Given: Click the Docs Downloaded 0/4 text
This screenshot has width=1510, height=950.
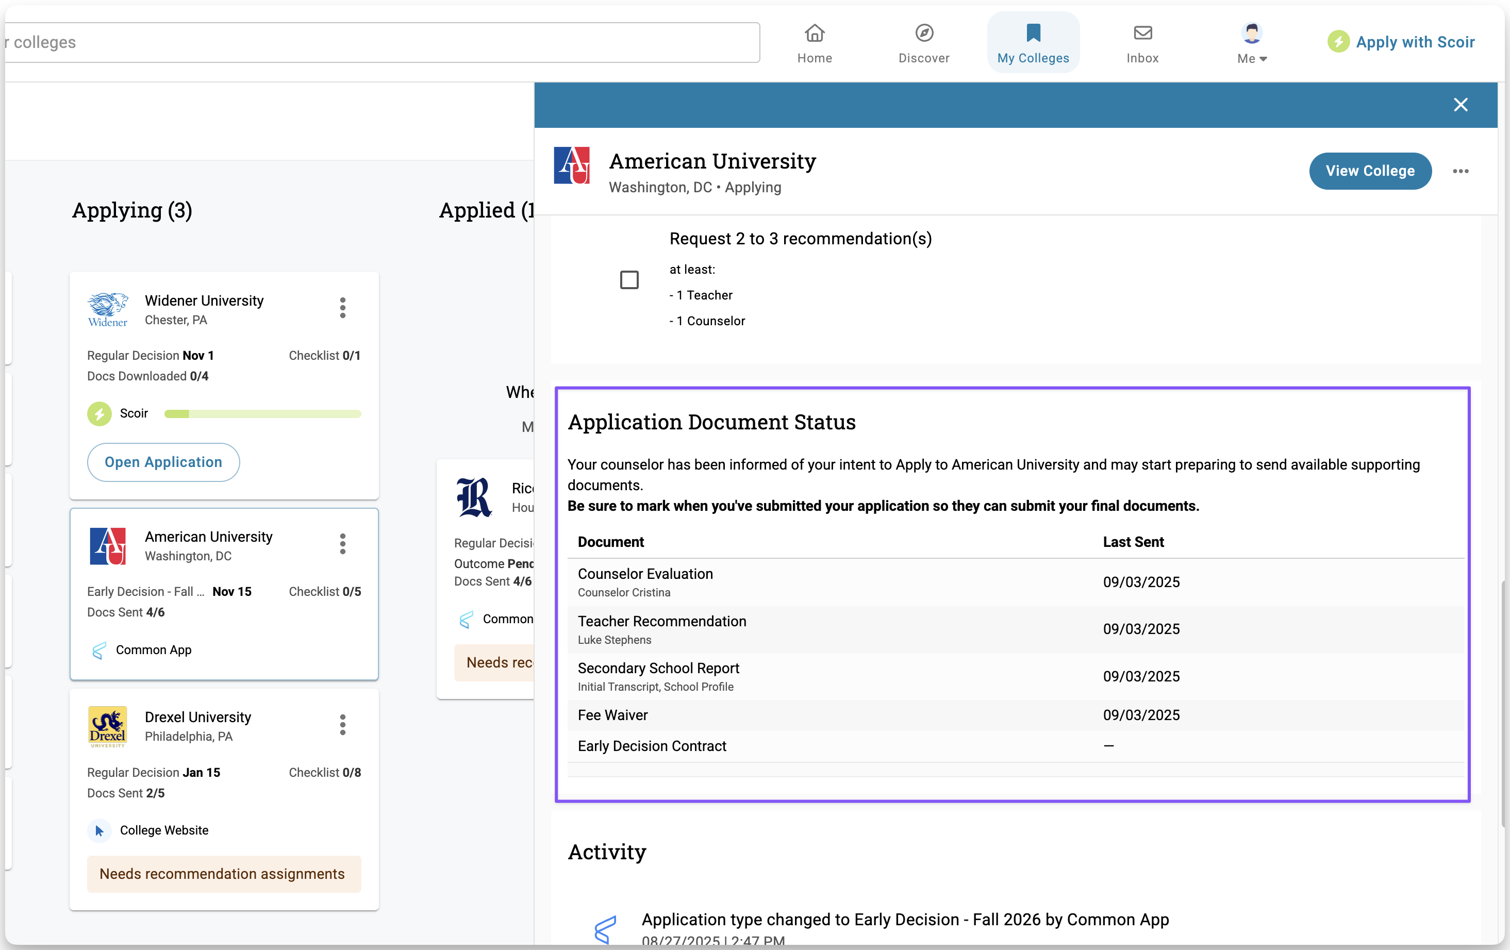Looking at the screenshot, I should (x=148, y=376).
